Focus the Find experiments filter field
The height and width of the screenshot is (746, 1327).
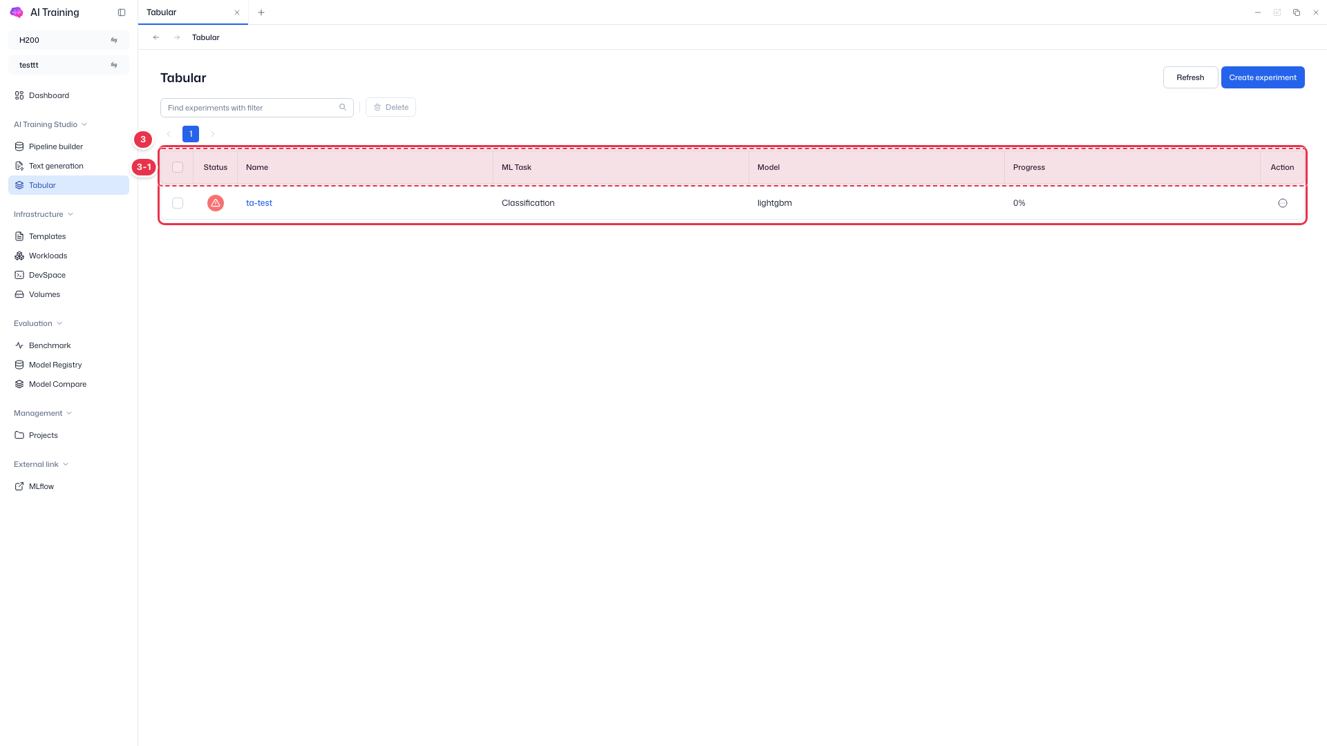(x=257, y=108)
